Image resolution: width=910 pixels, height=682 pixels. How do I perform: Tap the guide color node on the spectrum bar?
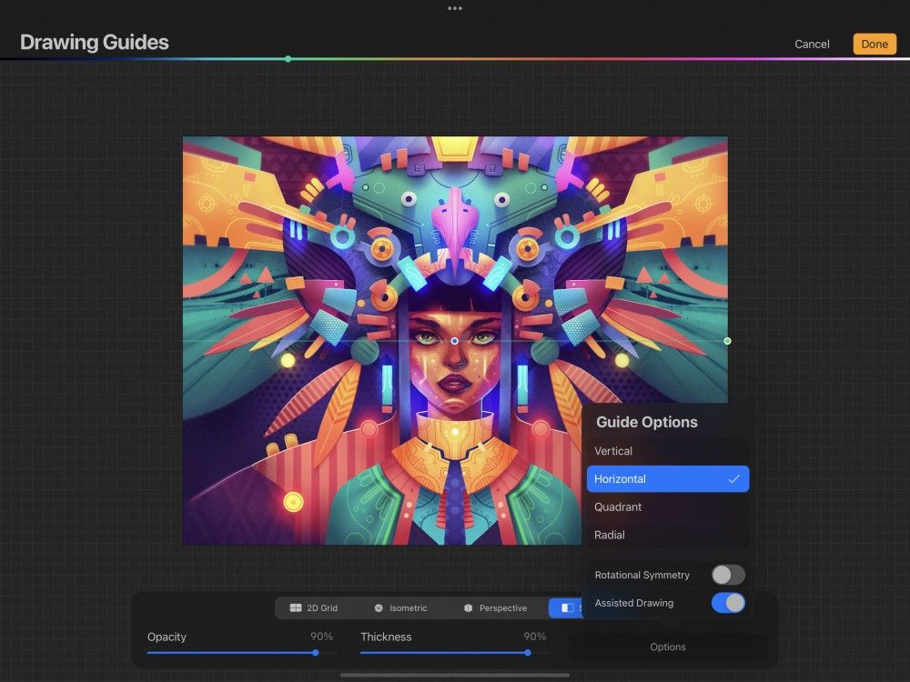288,58
